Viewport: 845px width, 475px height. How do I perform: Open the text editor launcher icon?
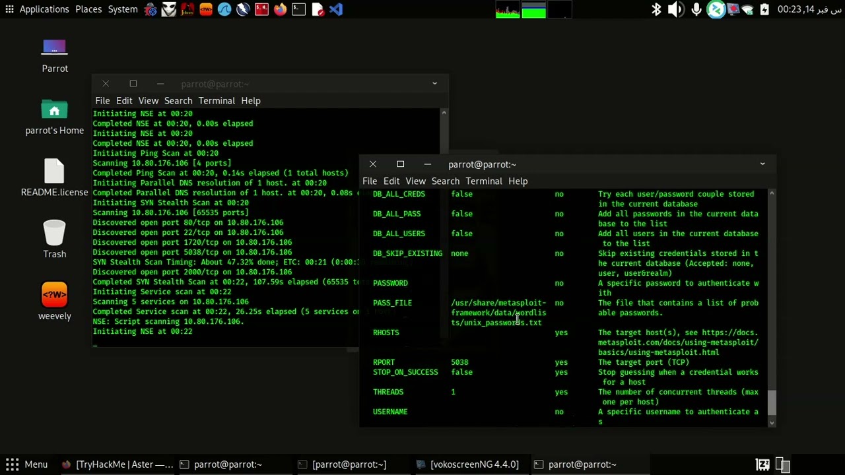(x=318, y=9)
